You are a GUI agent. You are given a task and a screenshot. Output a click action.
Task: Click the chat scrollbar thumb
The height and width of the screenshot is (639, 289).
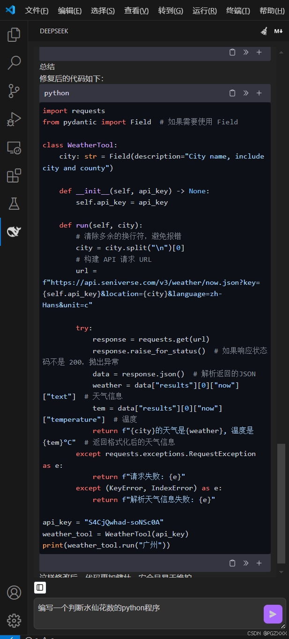click(x=281, y=503)
